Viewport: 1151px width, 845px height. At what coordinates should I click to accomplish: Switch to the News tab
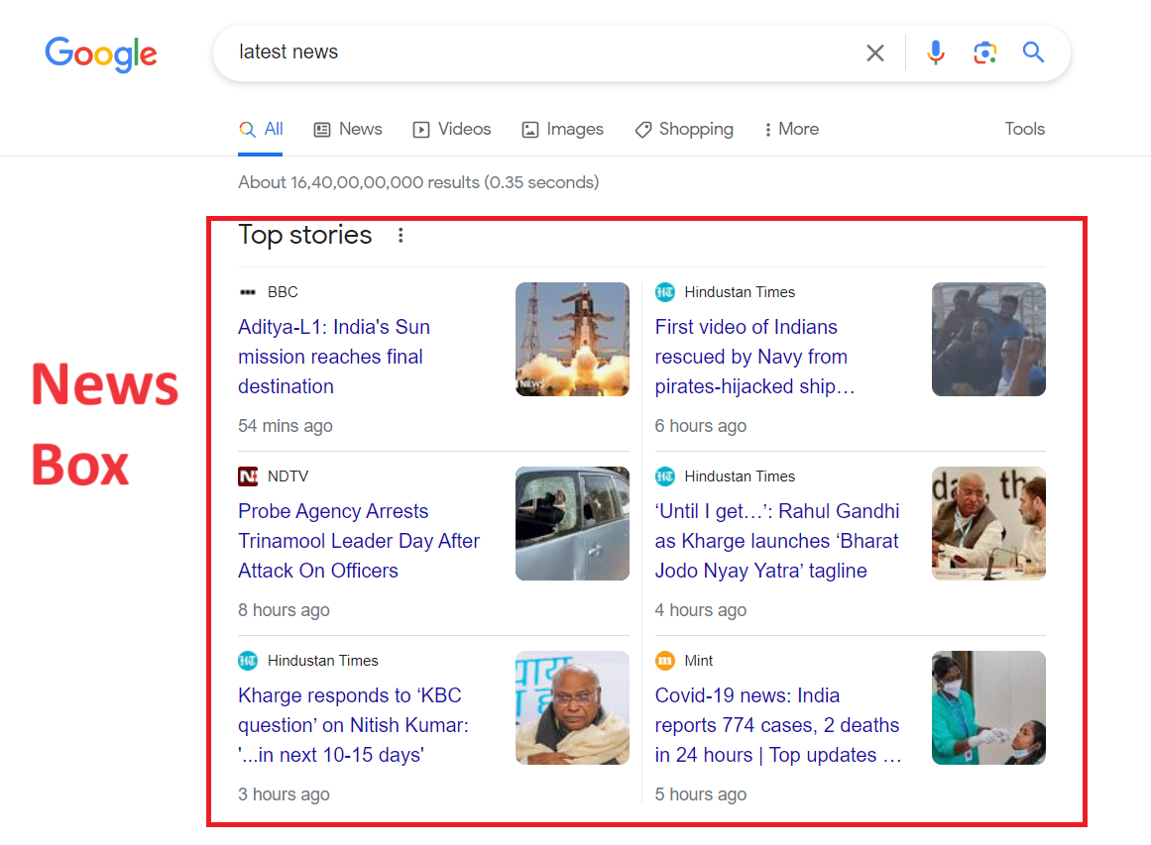[x=348, y=129]
